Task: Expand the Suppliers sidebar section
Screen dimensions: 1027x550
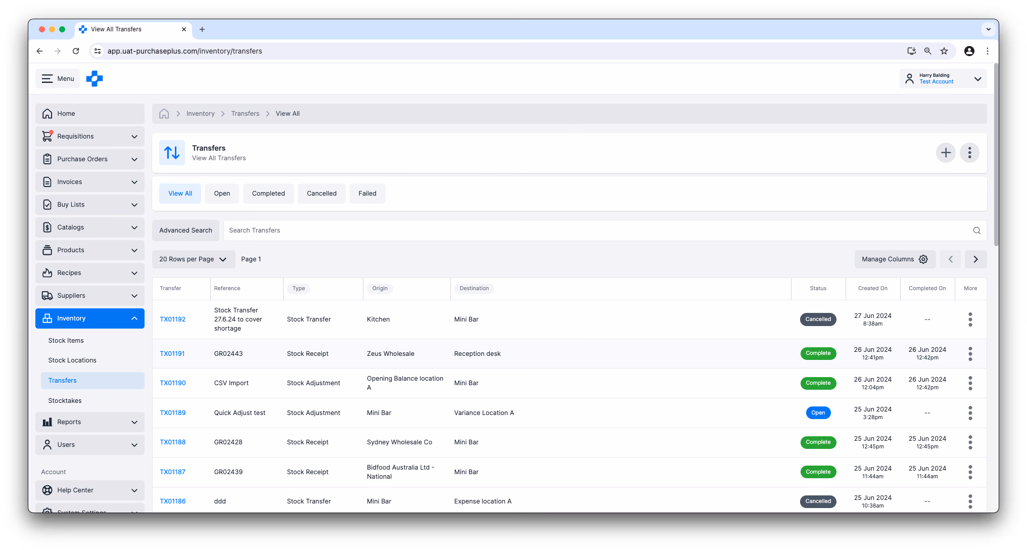Action: [90, 296]
